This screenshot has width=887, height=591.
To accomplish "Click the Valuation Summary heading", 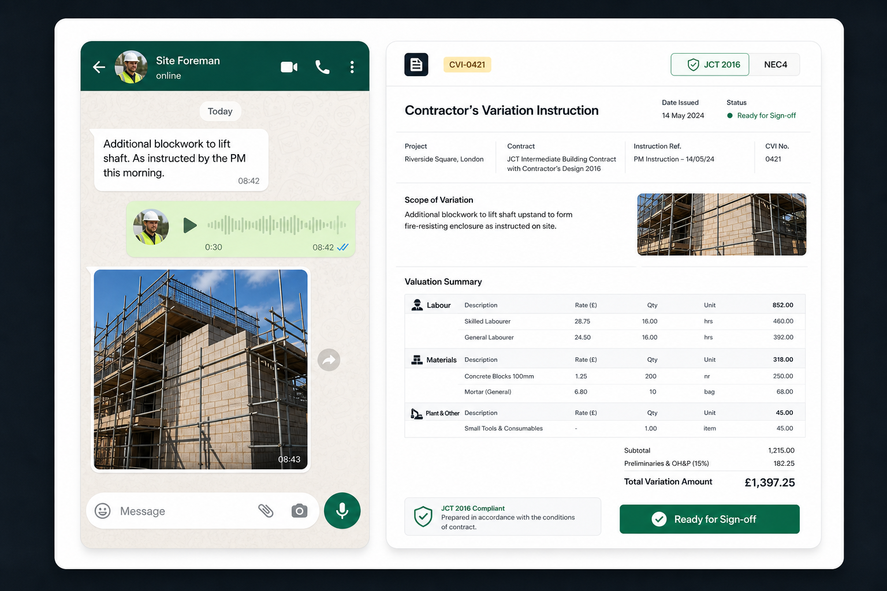I will point(443,282).
